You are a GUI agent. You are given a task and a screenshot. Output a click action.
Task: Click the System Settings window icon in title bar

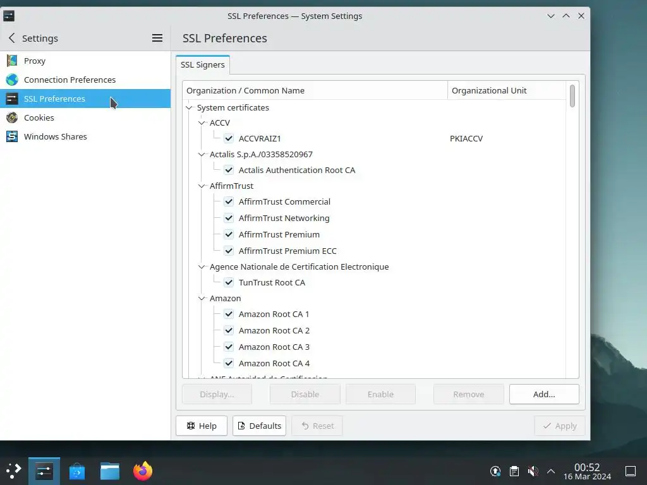[9, 16]
